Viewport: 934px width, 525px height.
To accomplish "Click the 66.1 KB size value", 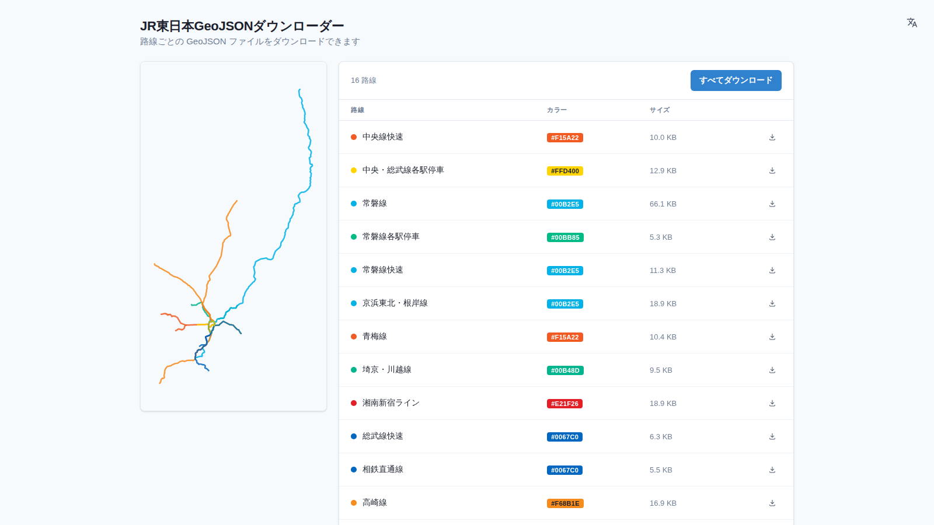I will coord(663,204).
